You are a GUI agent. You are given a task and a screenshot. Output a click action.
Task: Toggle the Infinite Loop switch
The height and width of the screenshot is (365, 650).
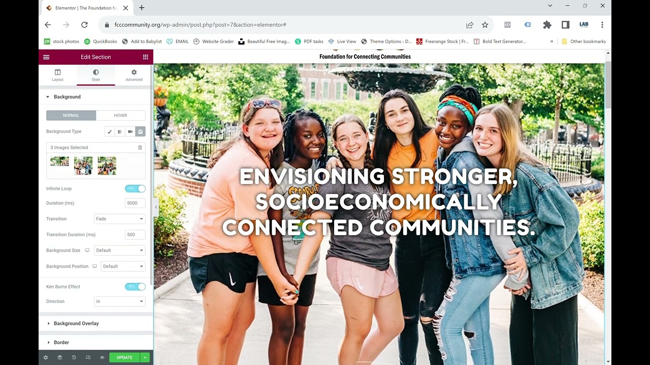[x=135, y=189]
